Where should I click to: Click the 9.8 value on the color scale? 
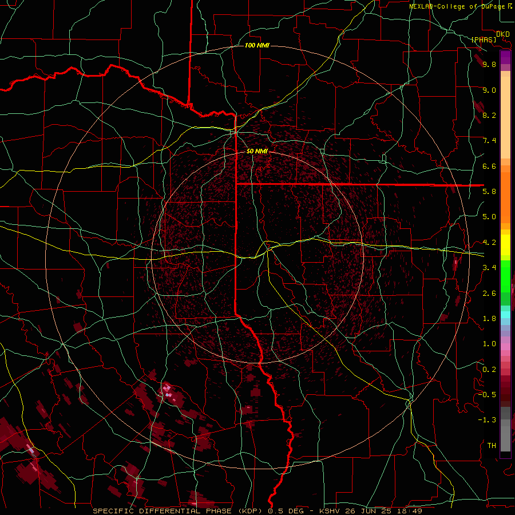click(489, 64)
